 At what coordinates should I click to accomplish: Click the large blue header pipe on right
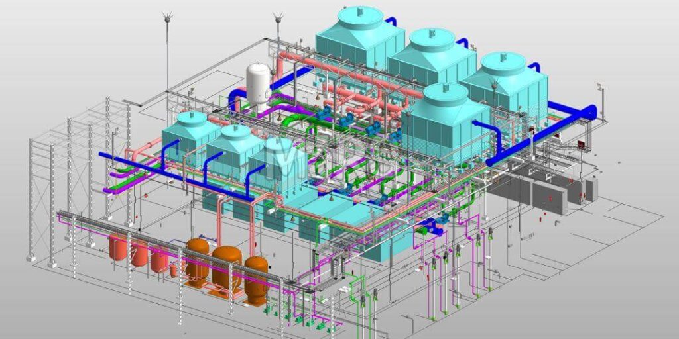click(544, 133)
